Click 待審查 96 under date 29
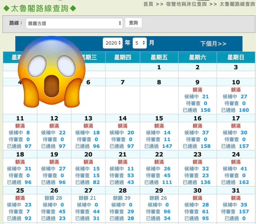Screen dimensions: 256x224 pyautogui.click(x=158, y=211)
